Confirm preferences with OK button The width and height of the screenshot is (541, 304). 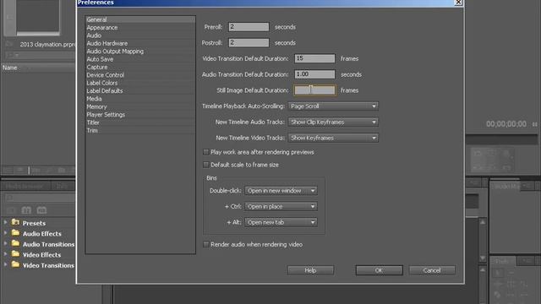point(380,270)
